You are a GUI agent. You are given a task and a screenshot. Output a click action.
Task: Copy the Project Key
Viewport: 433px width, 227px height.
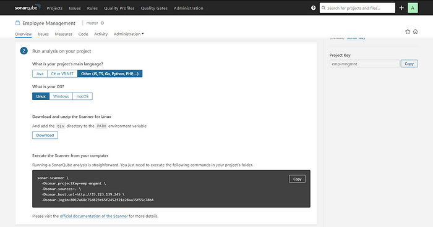click(409, 64)
